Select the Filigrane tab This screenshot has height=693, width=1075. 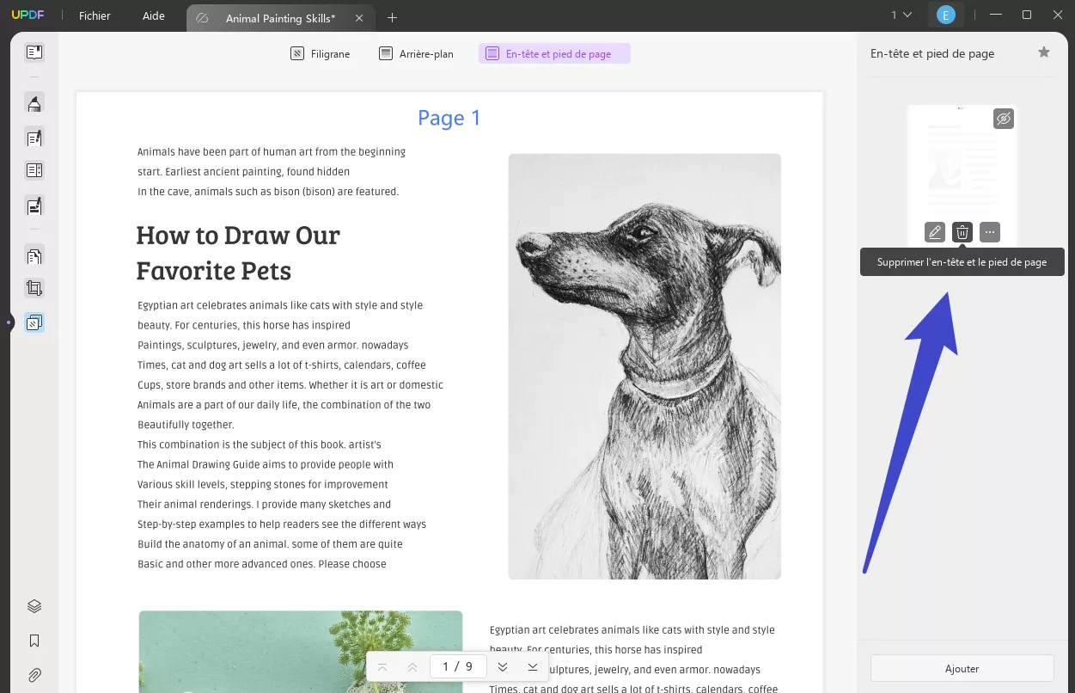point(321,53)
